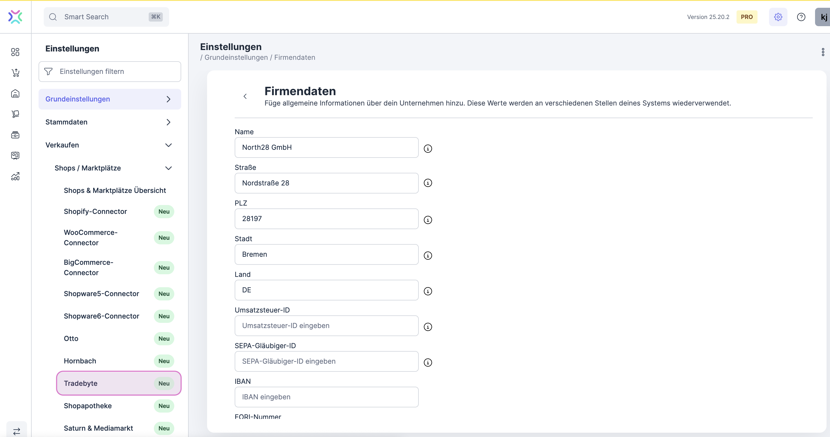Open the warehouse sidebar icon
The width and height of the screenshot is (830, 437).
point(15,93)
